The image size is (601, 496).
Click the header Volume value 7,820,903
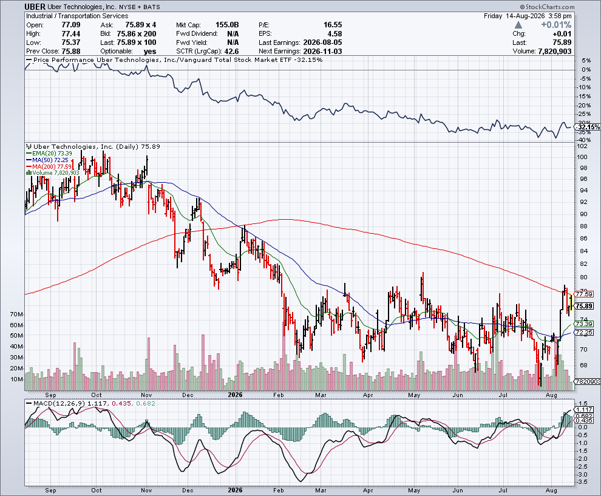click(555, 52)
